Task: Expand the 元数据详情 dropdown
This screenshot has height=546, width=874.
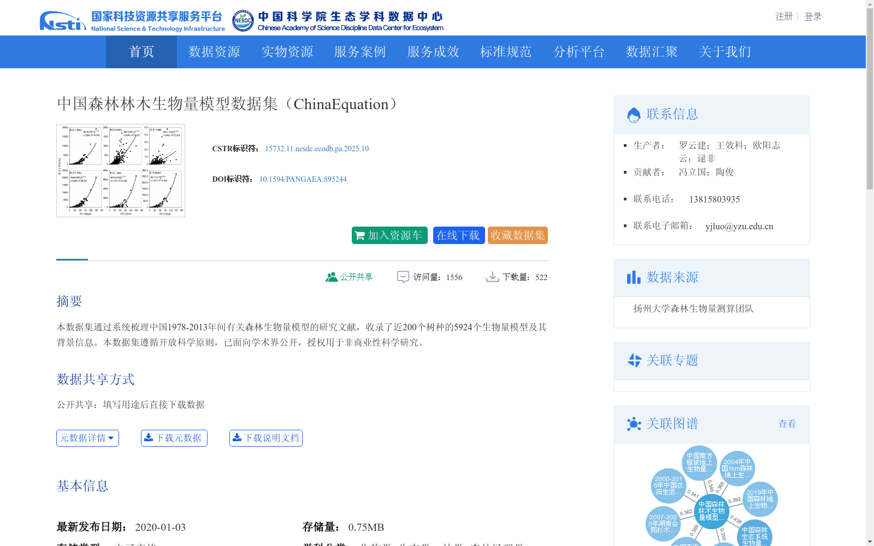Action: click(x=87, y=438)
